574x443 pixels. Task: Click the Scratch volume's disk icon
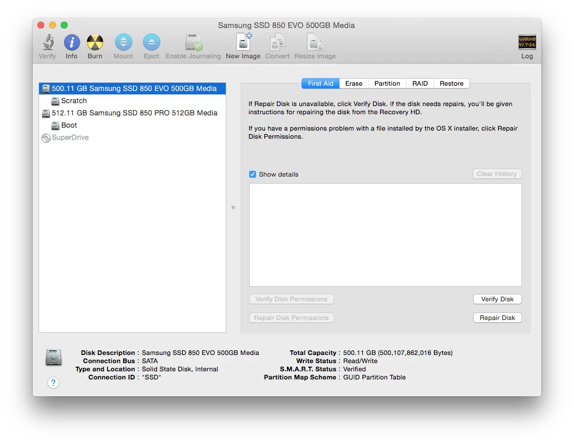[55, 101]
